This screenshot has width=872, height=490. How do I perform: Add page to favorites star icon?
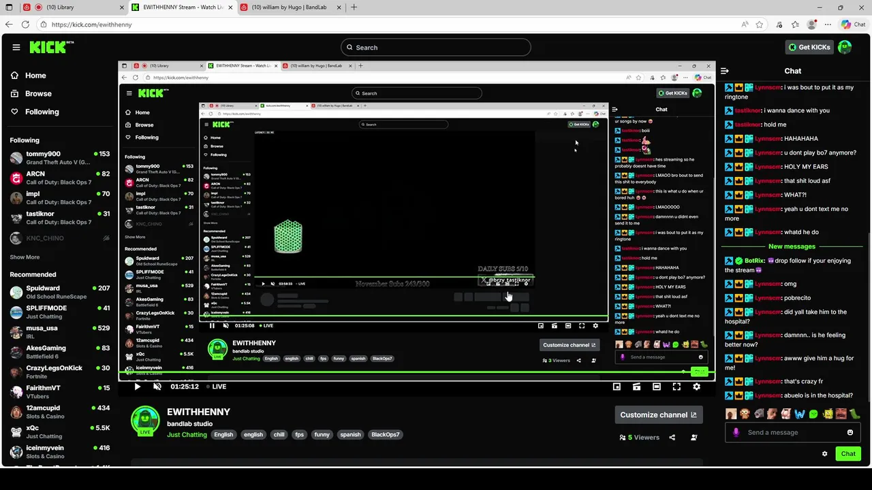(760, 24)
